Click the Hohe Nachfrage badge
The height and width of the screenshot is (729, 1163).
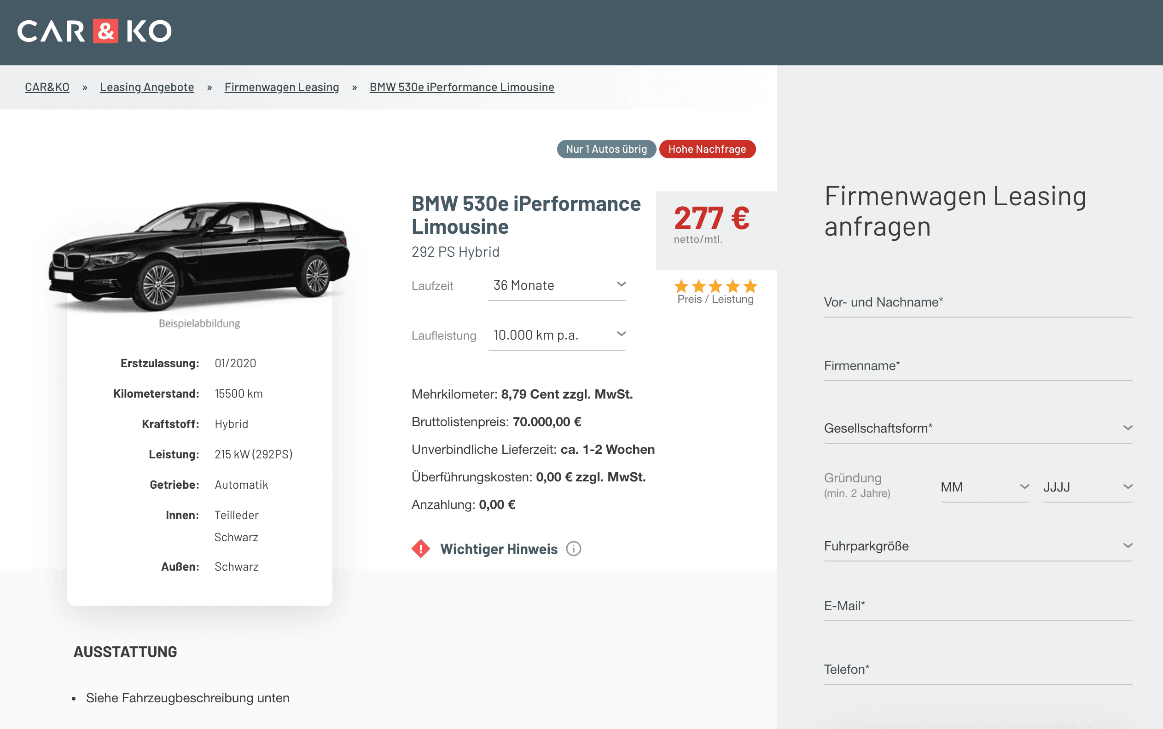[x=707, y=149]
